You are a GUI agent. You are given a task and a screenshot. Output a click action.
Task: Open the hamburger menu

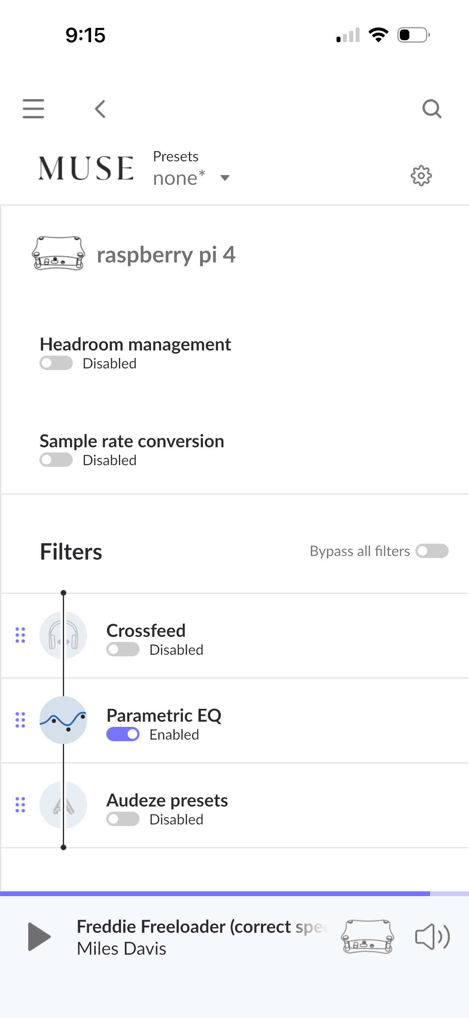(33, 109)
